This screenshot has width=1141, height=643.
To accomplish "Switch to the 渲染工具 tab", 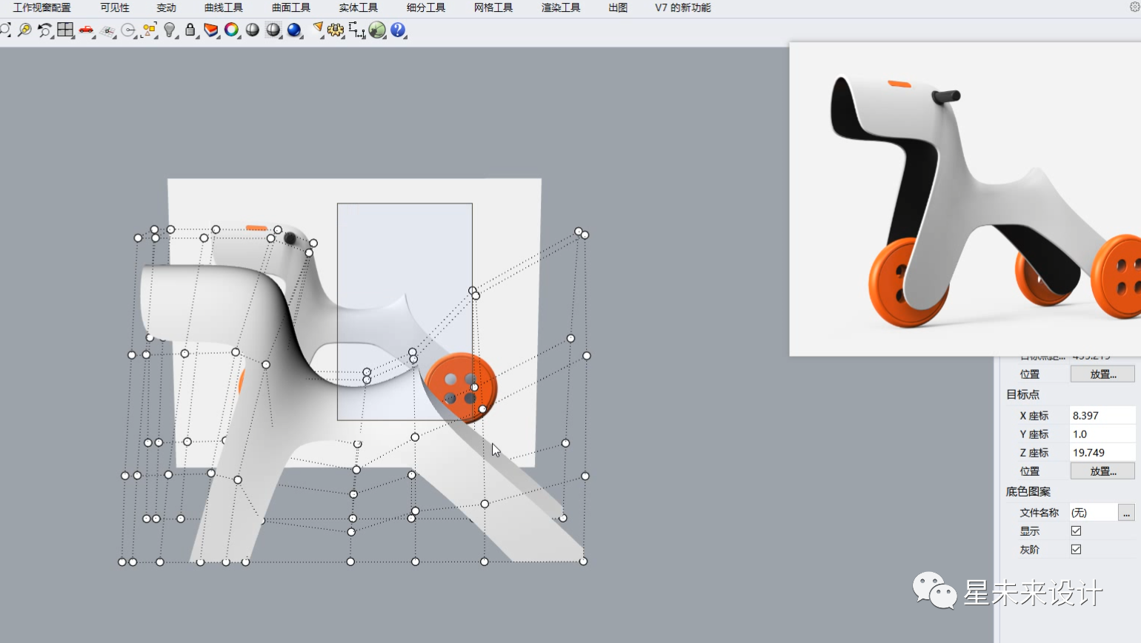I will pos(561,7).
